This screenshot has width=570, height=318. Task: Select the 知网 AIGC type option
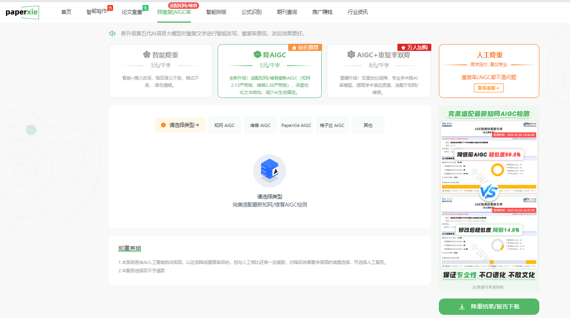click(x=224, y=125)
